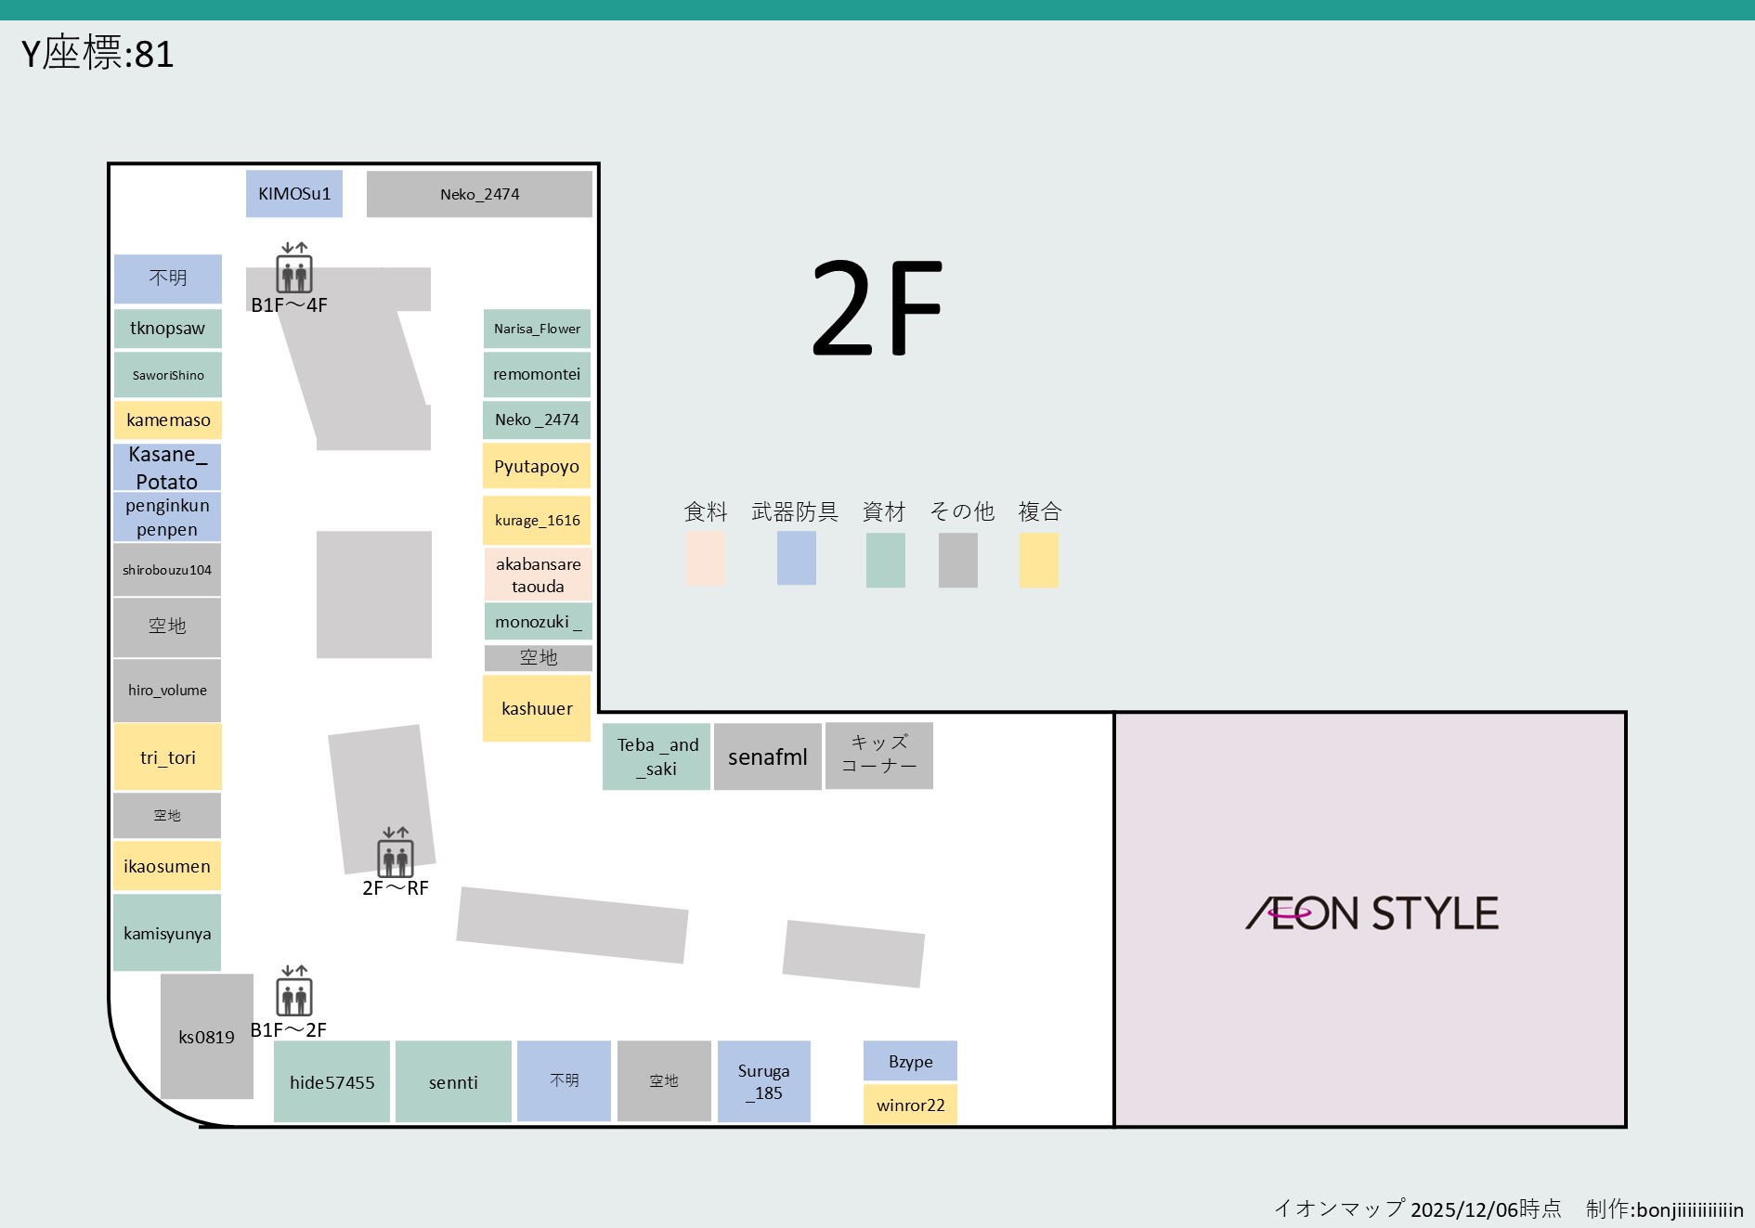The height and width of the screenshot is (1228, 1755).
Task: Select the 資材 legend color square
Action: click(886, 559)
